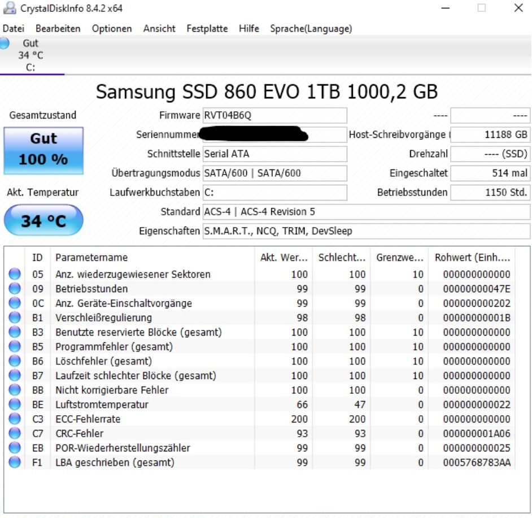Open the Bearbeiten menu
This screenshot has height=518, width=532.
(58, 28)
